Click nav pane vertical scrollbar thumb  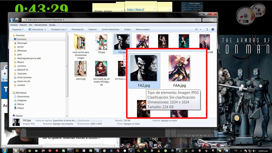pos(67,66)
